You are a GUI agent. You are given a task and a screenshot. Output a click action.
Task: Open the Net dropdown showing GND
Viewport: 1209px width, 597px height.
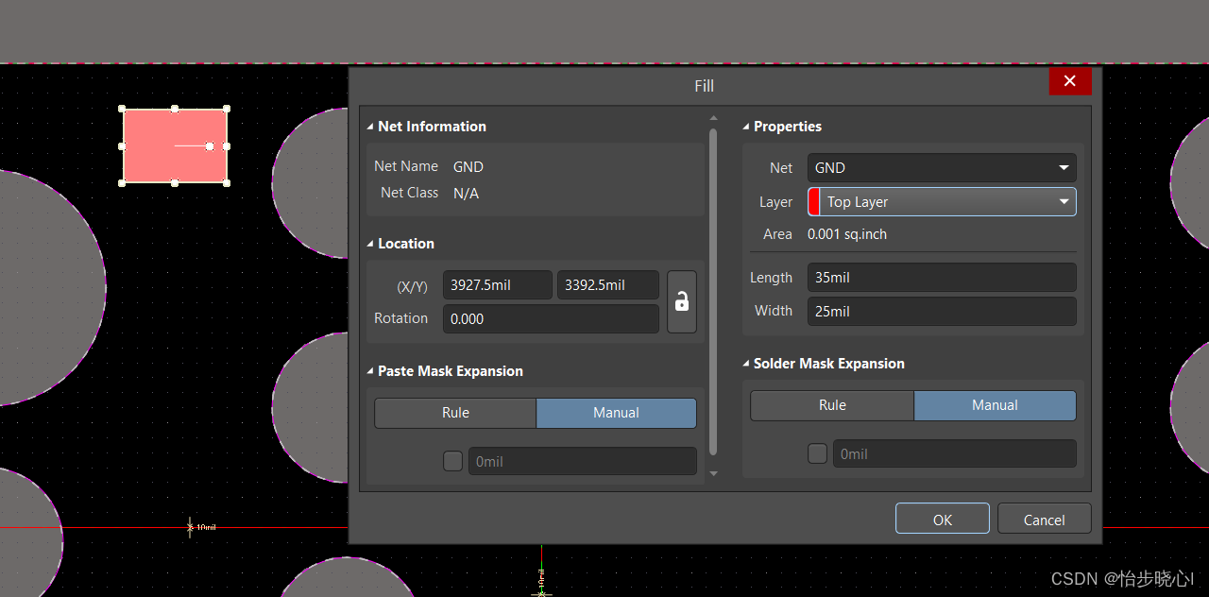click(x=942, y=168)
